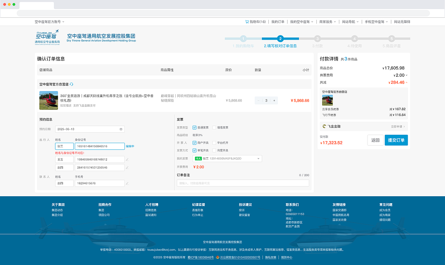Open 我的订单 in the top menu
The width and height of the screenshot is (445, 265).
(x=277, y=22)
